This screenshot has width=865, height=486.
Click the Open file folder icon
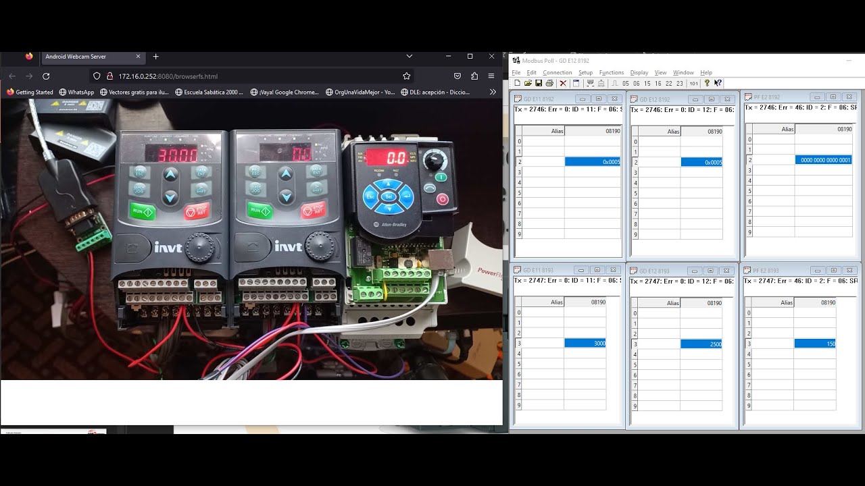click(528, 83)
